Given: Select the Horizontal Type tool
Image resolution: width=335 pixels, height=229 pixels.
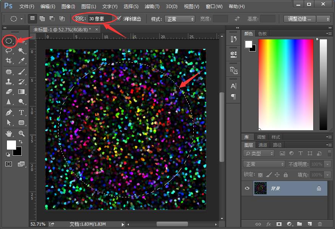Looking at the screenshot, I should [x=21, y=112].
